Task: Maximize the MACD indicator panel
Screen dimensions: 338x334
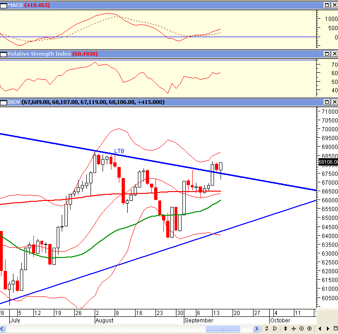Action: pos(327,5)
